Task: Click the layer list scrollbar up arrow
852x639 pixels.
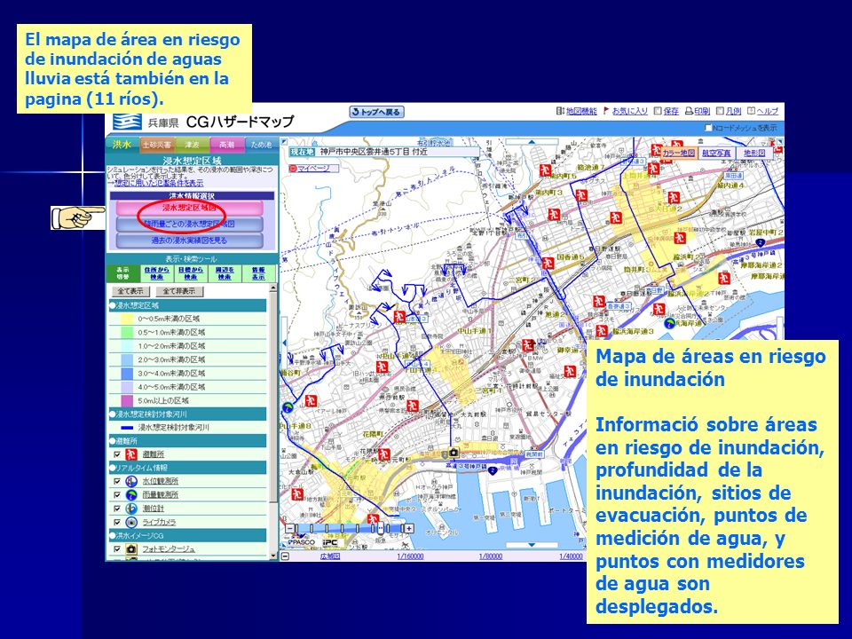Action: (x=273, y=288)
